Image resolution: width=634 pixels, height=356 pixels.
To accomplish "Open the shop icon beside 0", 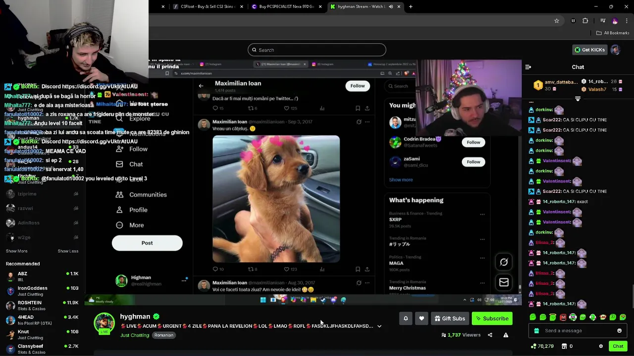I will point(564,346).
